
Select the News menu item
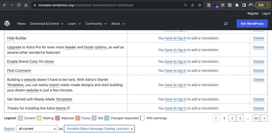coord(22,24)
